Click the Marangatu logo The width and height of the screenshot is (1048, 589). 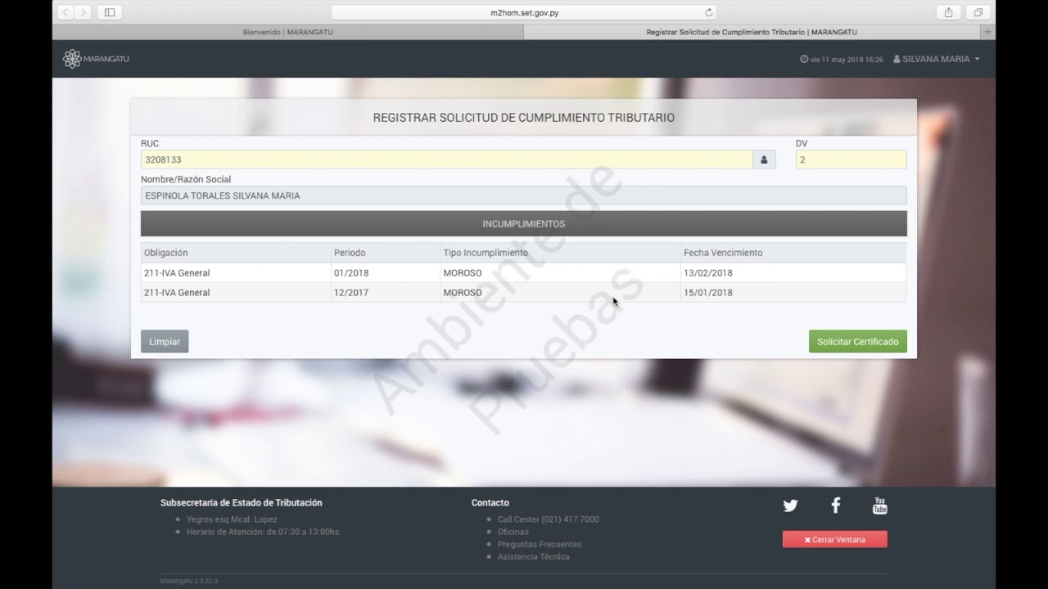click(96, 59)
